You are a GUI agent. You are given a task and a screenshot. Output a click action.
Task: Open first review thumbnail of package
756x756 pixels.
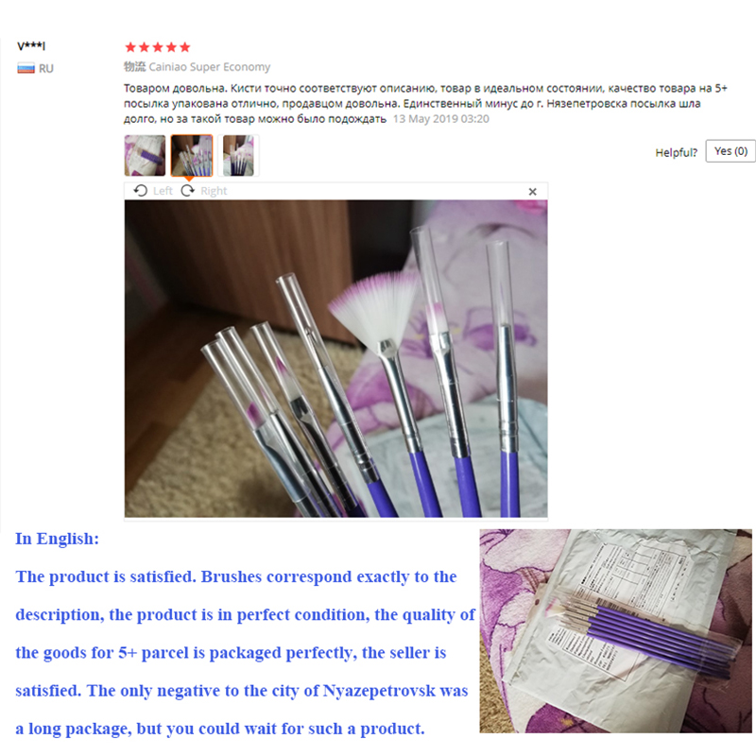145,155
